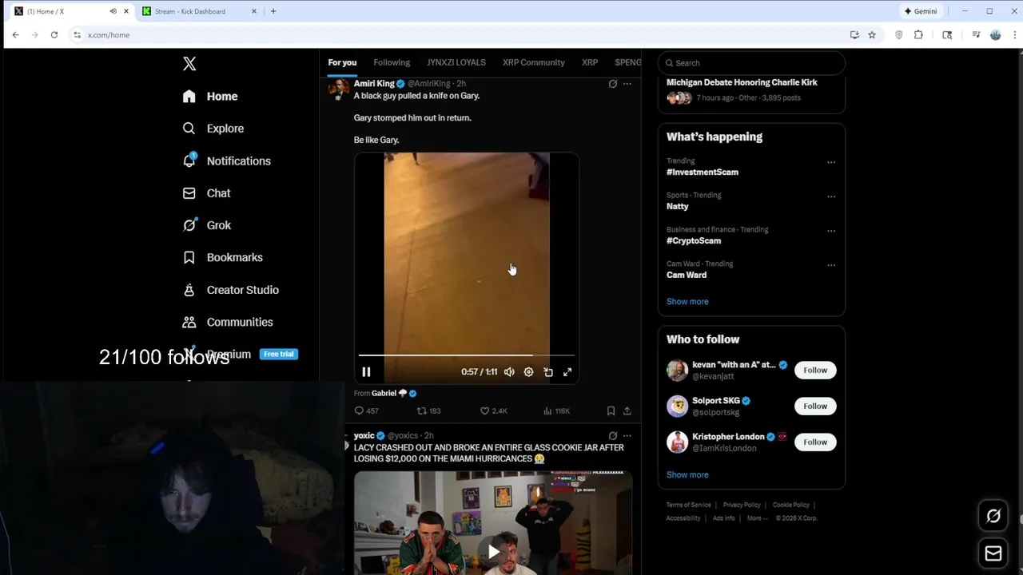
Task: Repost the Amiri King post
Action: [428, 411]
